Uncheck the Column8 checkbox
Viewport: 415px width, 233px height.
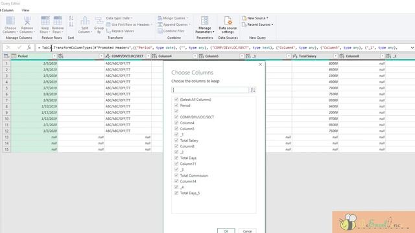click(176, 146)
